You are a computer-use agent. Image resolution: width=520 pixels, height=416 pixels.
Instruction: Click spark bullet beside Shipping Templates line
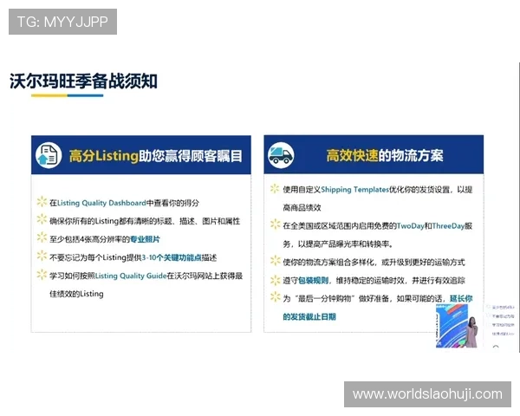[275, 188]
